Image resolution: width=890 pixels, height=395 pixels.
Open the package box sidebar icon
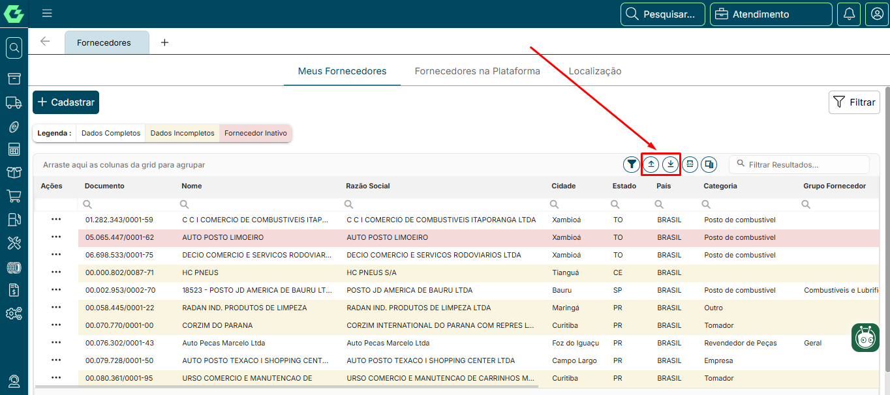point(14,173)
